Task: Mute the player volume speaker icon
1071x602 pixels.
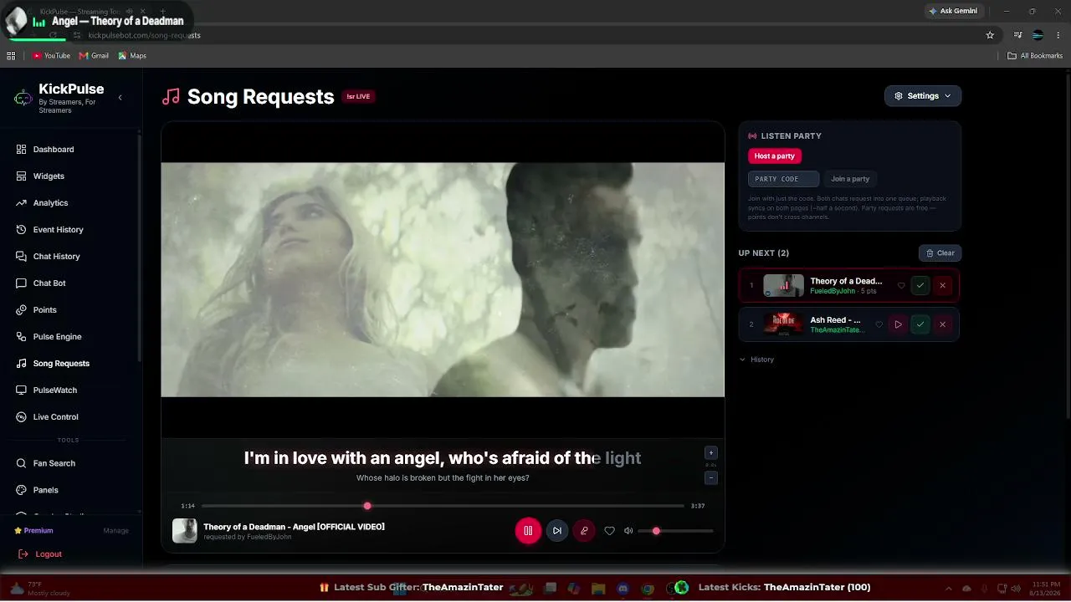Action: [628, 531]
